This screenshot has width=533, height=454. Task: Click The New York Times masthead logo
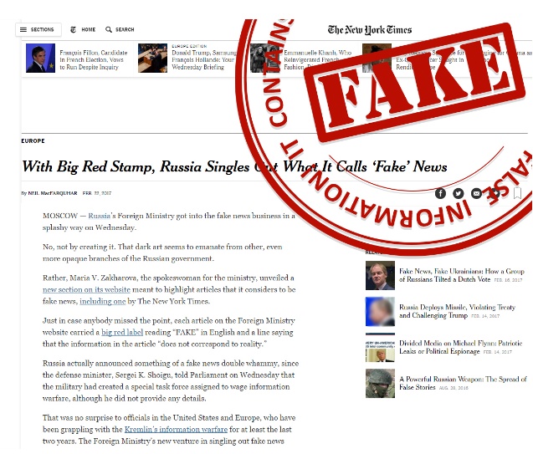(370, 30)
